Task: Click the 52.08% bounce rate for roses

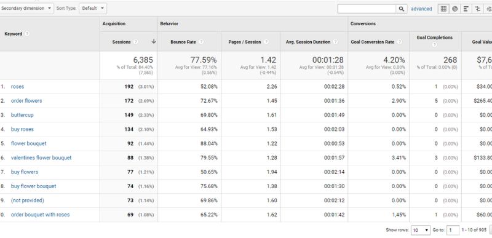Action: click(209, 87)
